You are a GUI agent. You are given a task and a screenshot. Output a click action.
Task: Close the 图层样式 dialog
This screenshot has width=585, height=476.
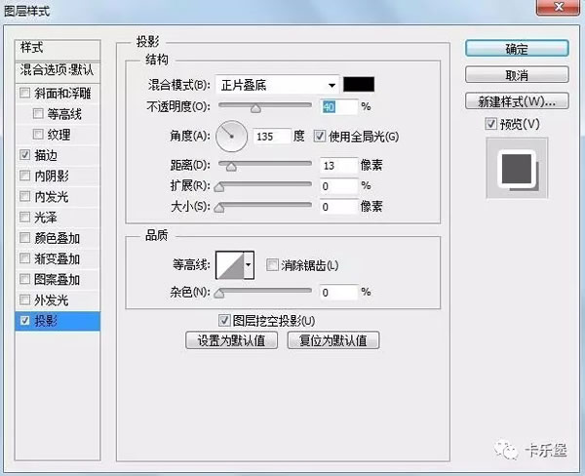(558, 7)
